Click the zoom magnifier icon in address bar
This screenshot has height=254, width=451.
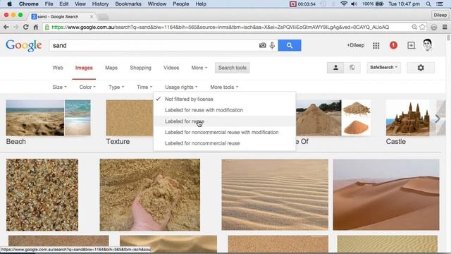(414, 27)
